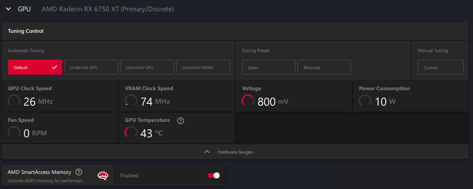Click the 43 °C temperature value
Viewport: 473px width, 189px height.
[151, 133]
